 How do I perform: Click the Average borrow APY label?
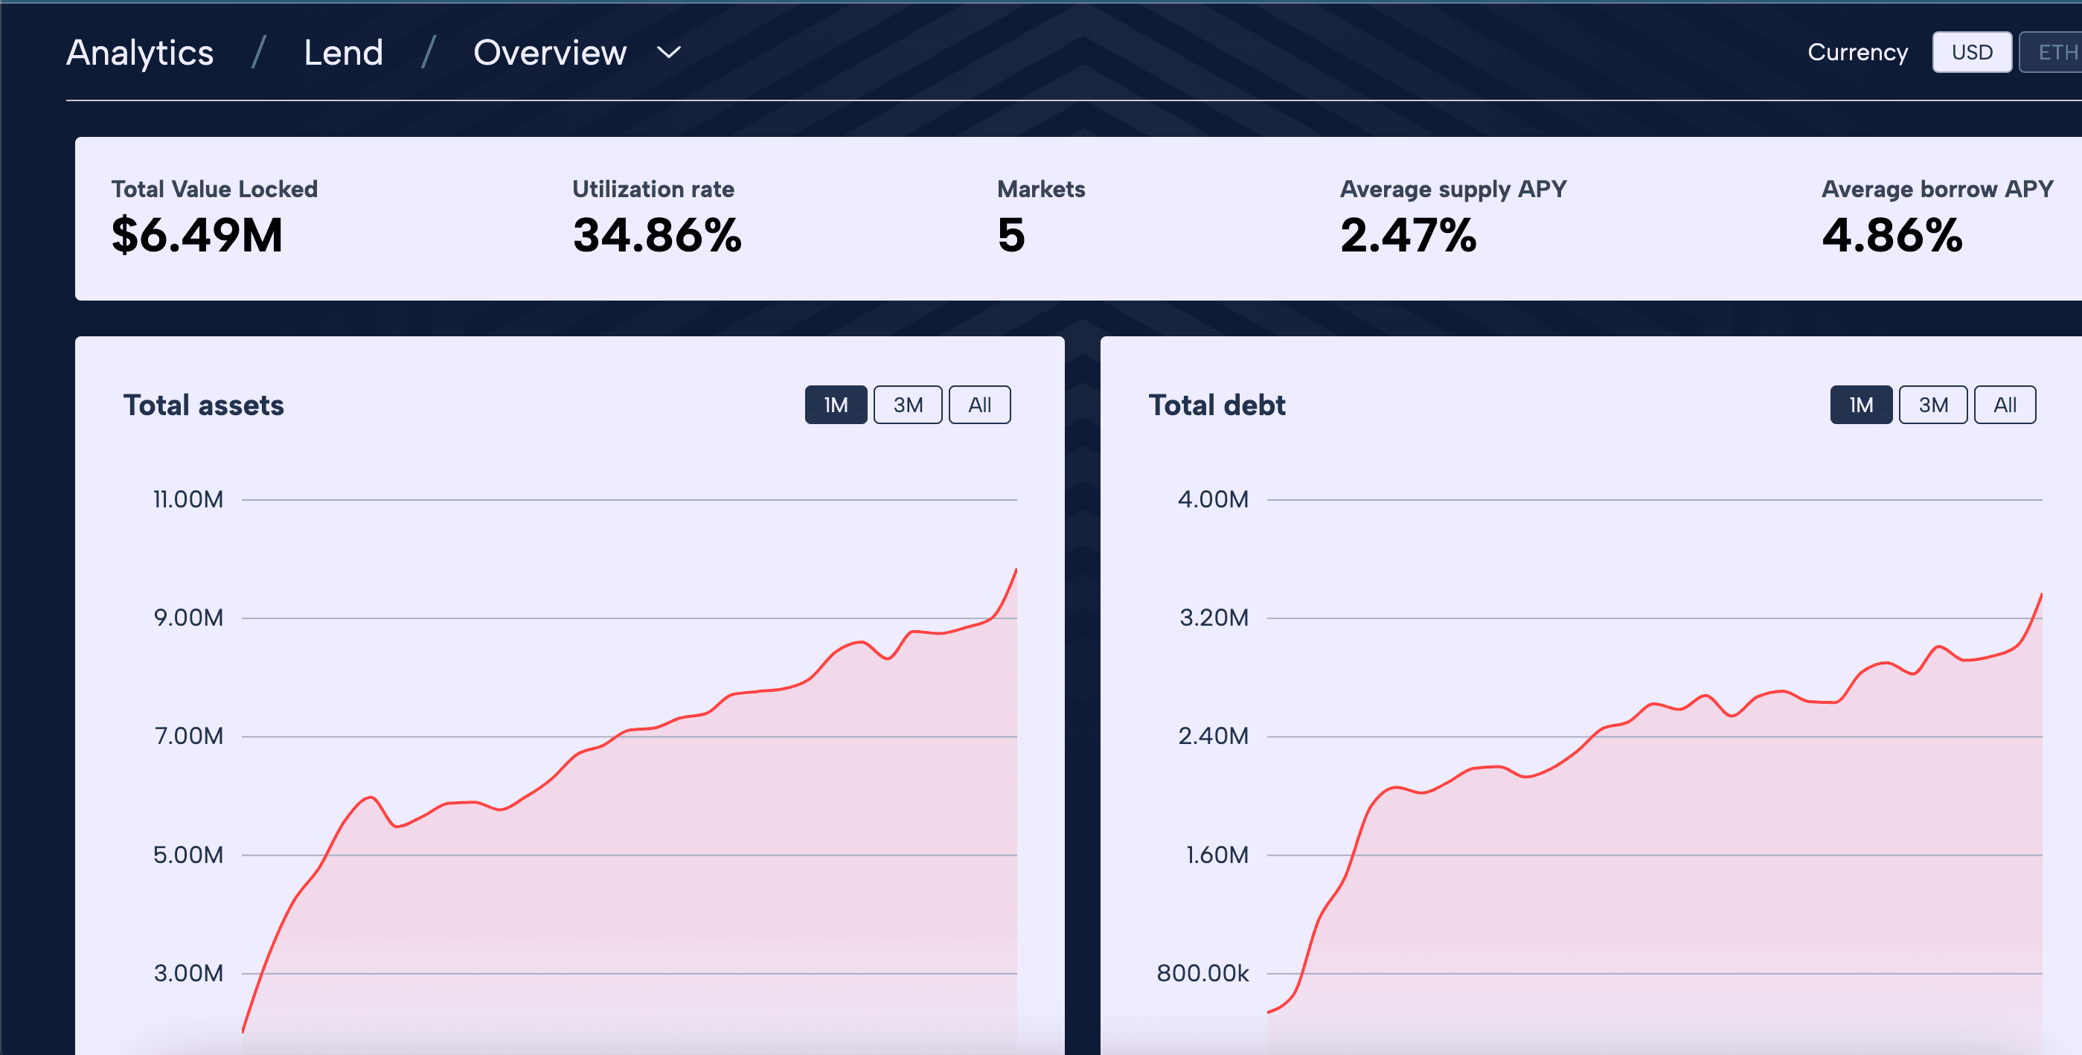click(1938, 189)
